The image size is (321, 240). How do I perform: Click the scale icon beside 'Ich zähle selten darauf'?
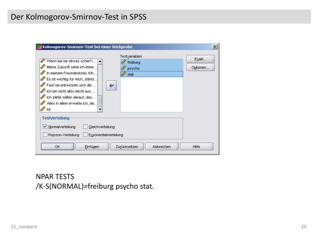(x=43, y=97)
